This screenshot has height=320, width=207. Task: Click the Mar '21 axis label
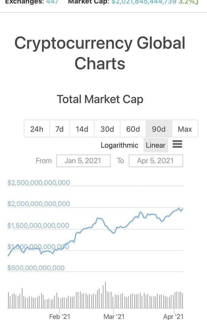click(114, 316)
